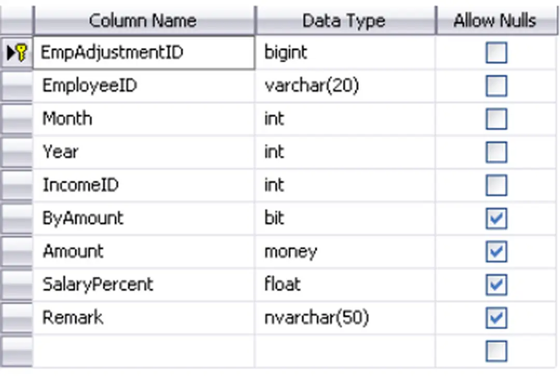Uncheck Allow Nulls for SalaryPercent
The width and height of the screenshot is (560, 376).
496,285
